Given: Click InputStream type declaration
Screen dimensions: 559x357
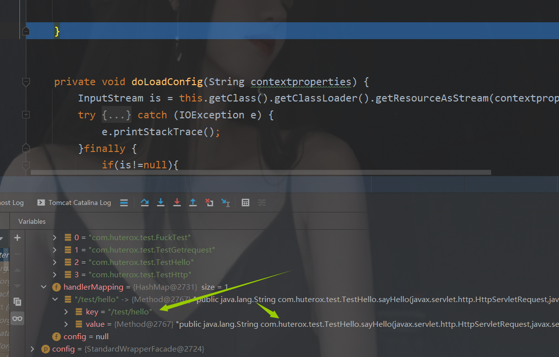Looking at the screenshot, I should coord(111,98).
